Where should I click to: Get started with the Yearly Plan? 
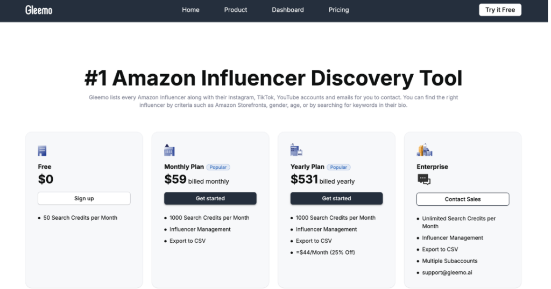point(336,198)
